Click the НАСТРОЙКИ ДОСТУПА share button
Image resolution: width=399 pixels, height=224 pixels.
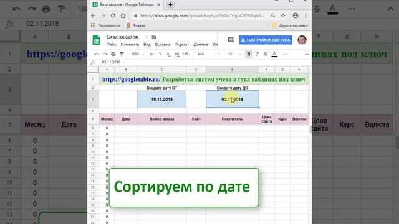coord(266,40)
